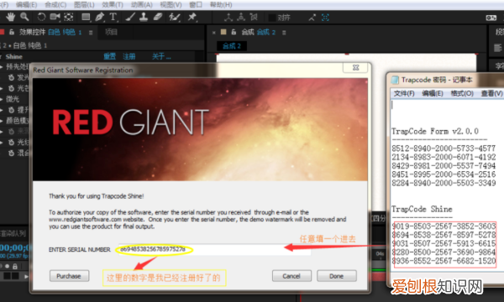Select the 合成 2 viewer tab
504x302 pixels.
point(232,46)
